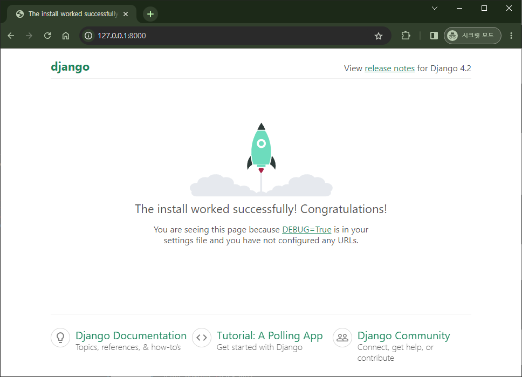Screen dimensions: 522x377
Task: Close the browser window
Action: coord(509,8)
